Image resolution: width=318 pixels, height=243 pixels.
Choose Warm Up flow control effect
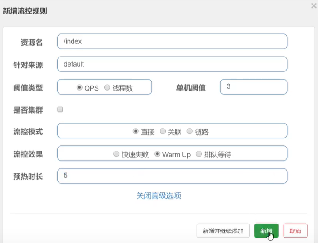[x=157, y=154]
